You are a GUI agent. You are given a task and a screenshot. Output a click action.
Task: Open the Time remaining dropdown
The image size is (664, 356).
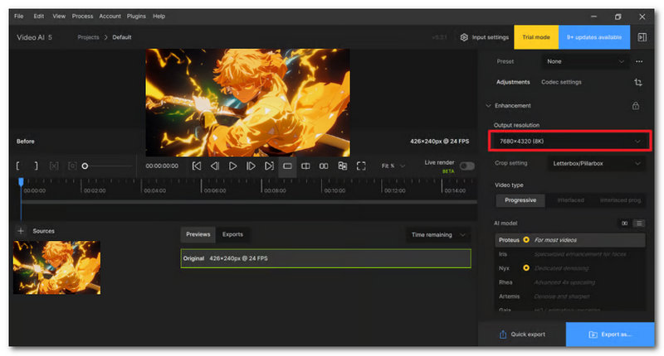coord(439,235)
